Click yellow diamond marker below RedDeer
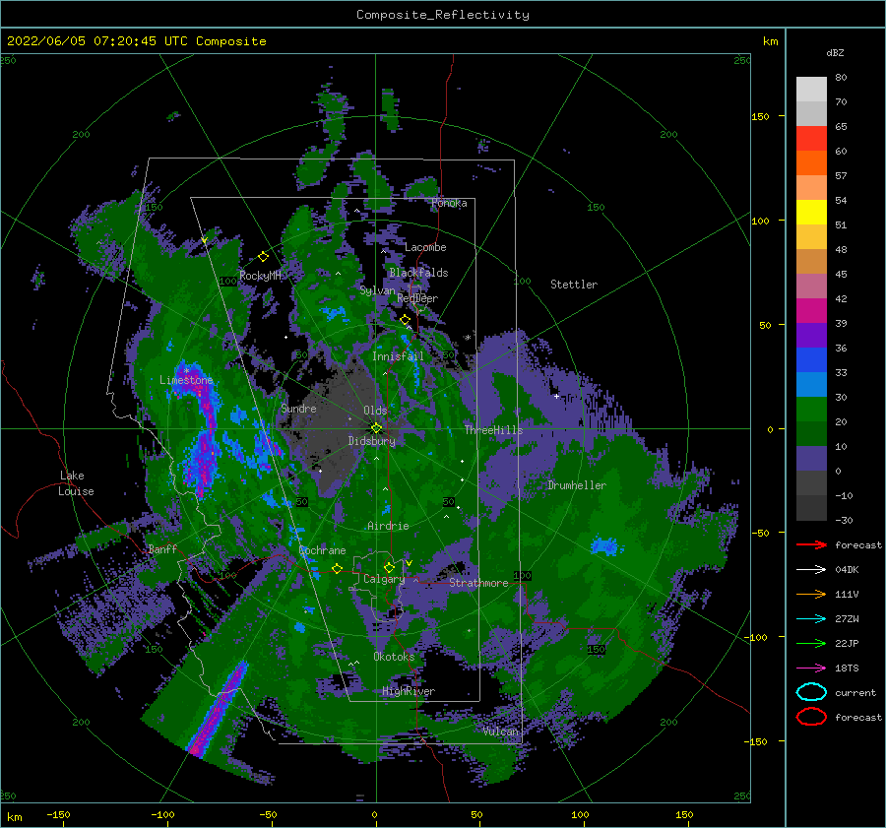The height and width of the screenshot is (828, 886). [405, 320]
